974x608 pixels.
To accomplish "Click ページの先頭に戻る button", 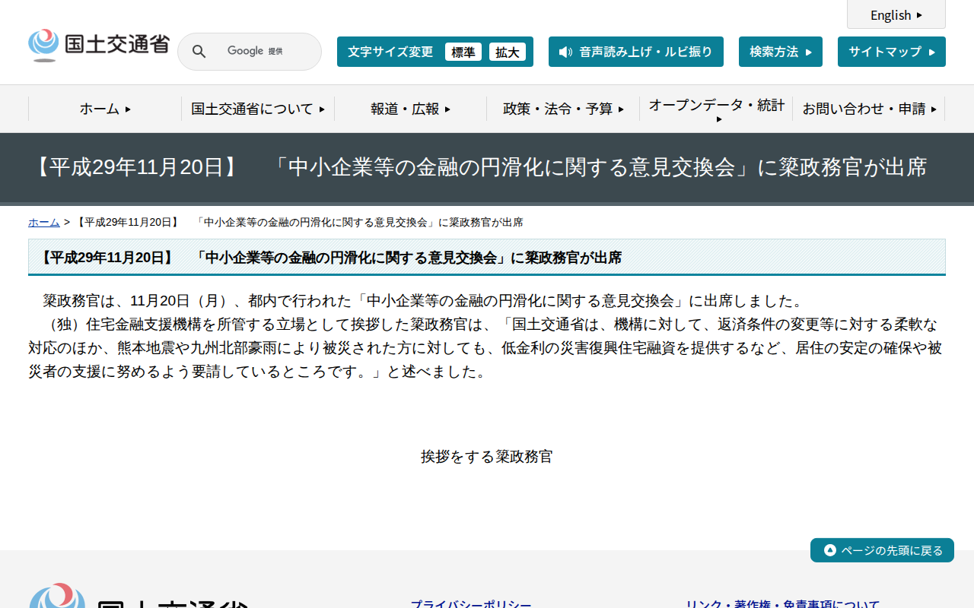I will click(x=882, y=550).
